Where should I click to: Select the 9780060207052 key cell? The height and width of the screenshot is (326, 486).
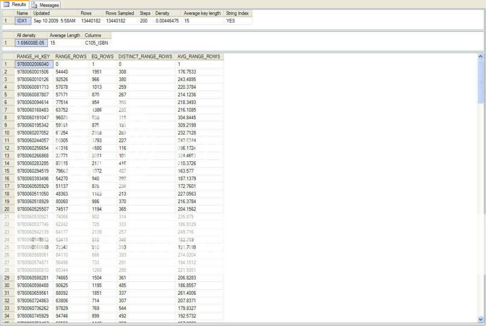click(34, 133)
